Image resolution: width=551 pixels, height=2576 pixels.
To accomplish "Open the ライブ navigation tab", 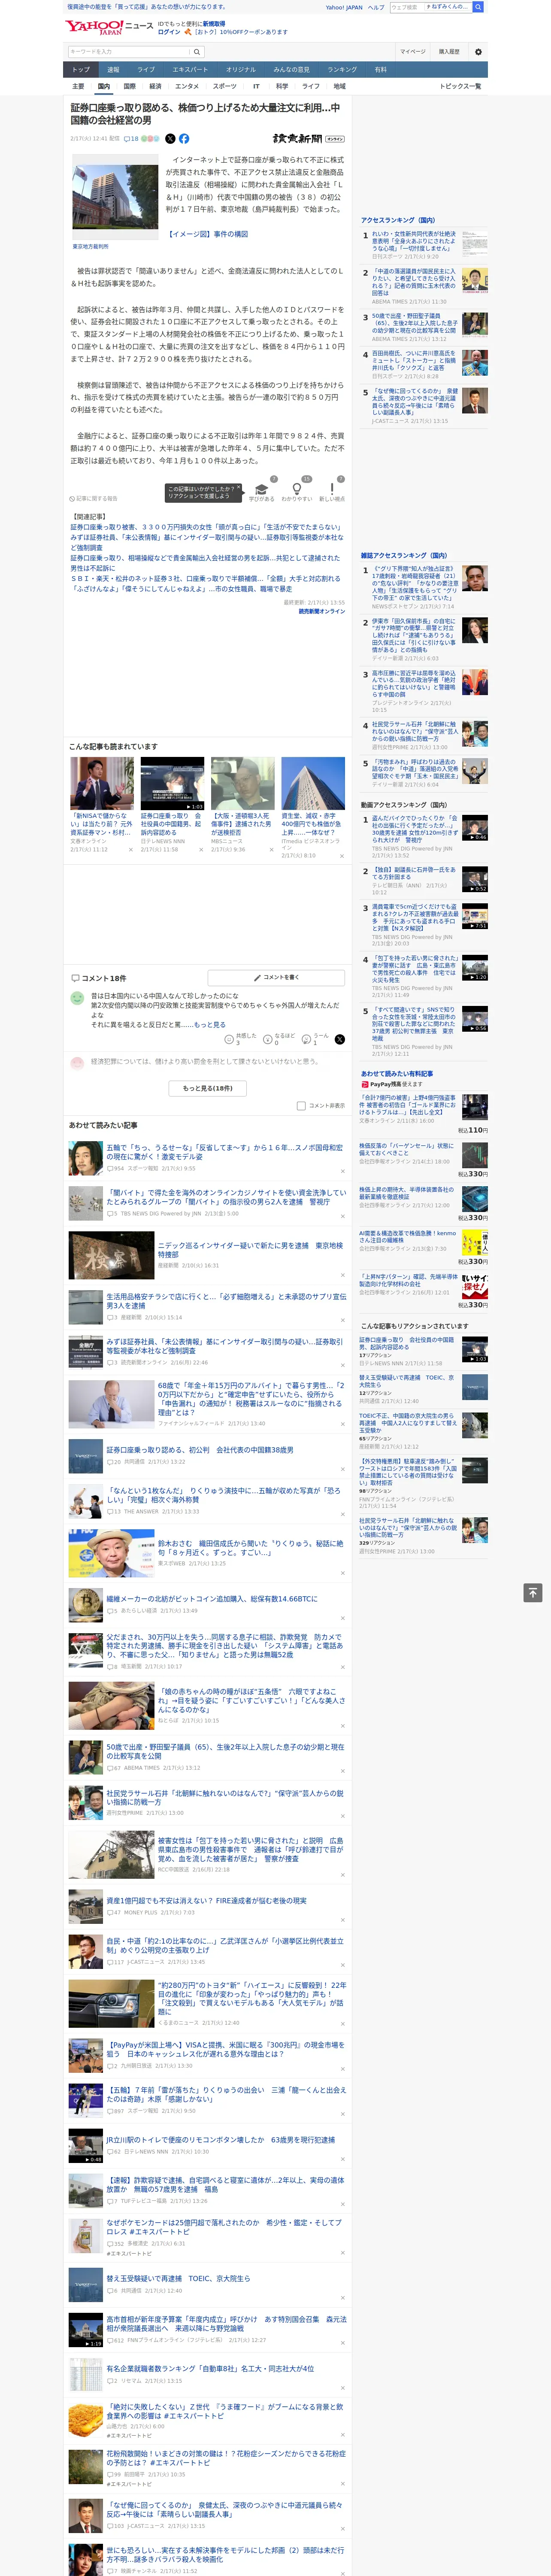I will click(x=146, y=70).
